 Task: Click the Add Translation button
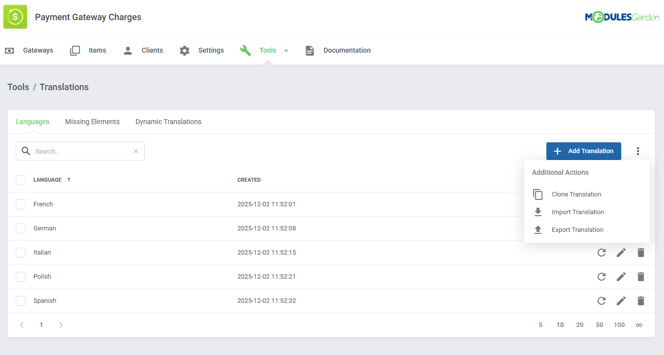[583, 151]
